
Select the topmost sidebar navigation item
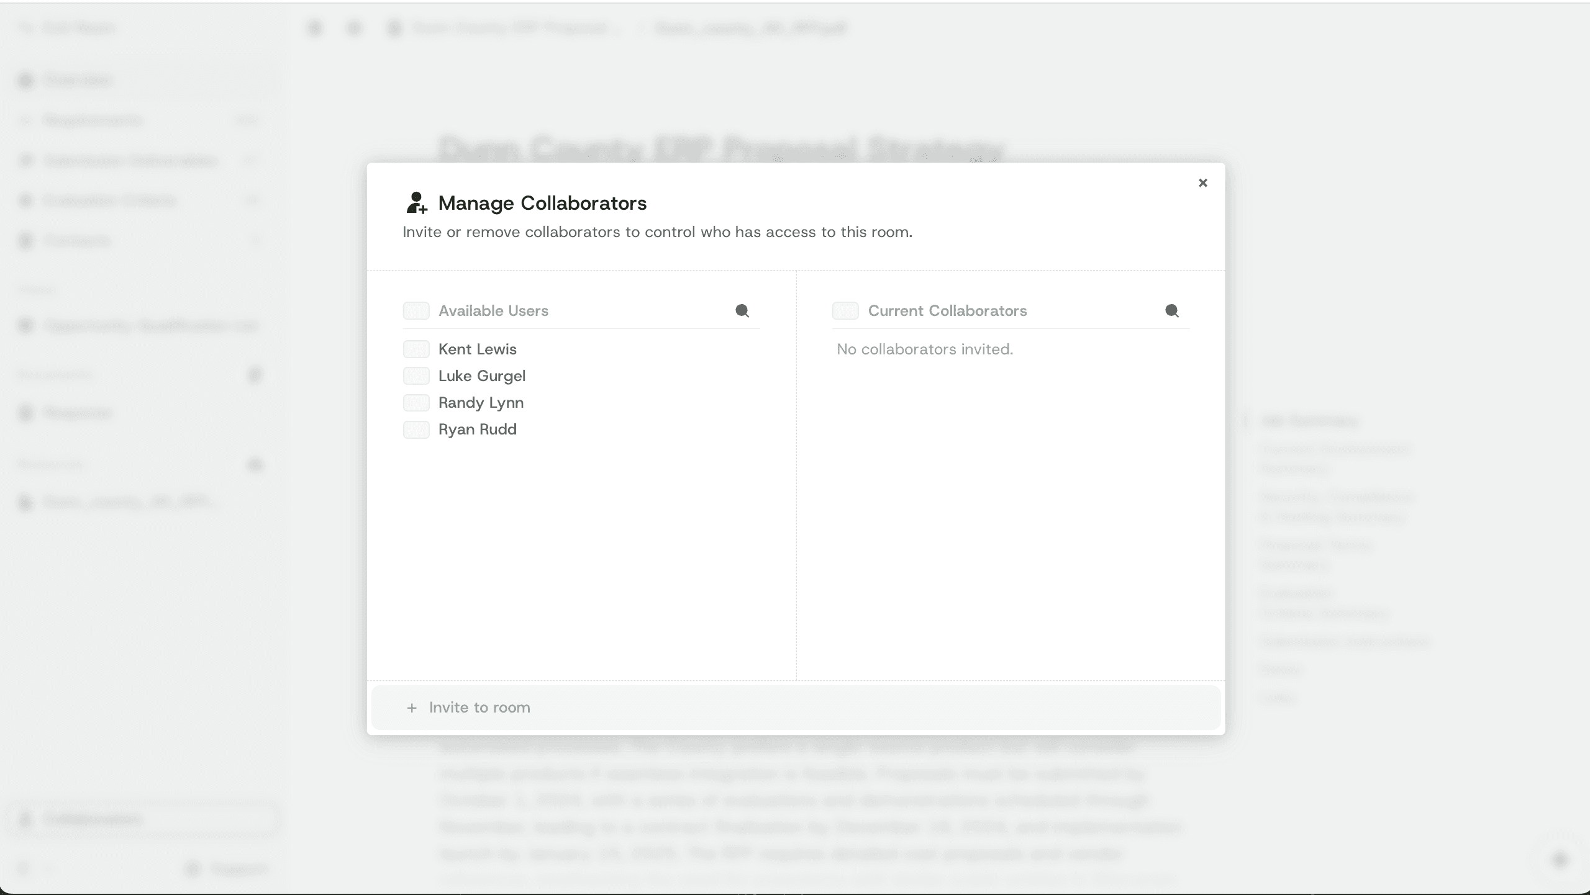tap(81, 79)
